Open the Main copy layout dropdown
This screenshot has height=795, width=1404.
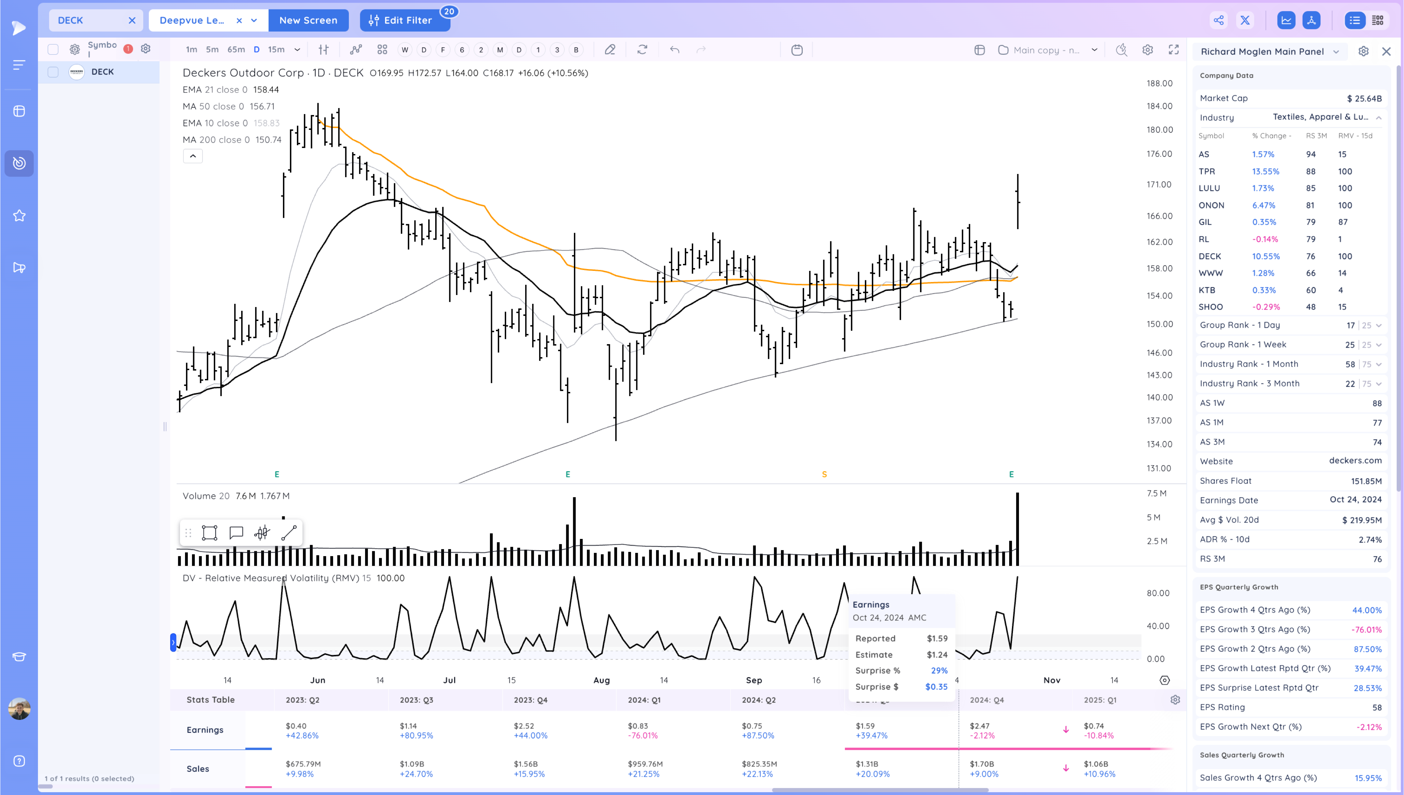tap(1094, 50)
